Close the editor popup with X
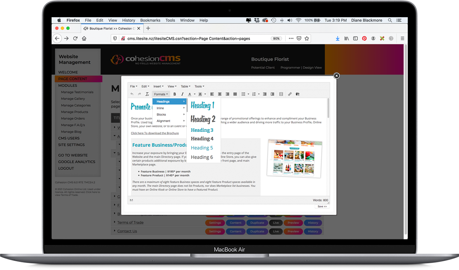 pos(337,76)
